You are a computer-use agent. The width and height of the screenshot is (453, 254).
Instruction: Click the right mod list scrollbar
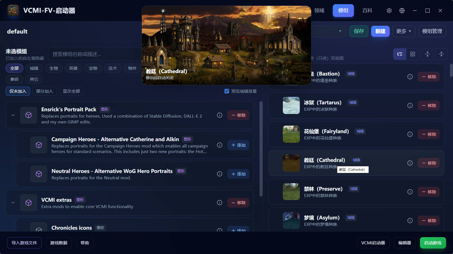pos(451,70)
